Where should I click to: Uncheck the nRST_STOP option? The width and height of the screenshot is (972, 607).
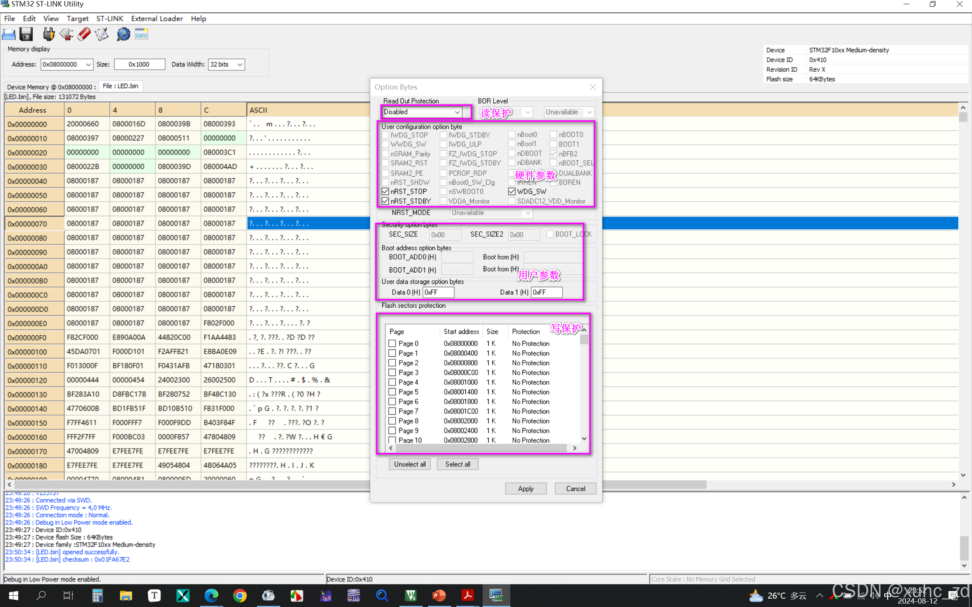coord(386,192)
